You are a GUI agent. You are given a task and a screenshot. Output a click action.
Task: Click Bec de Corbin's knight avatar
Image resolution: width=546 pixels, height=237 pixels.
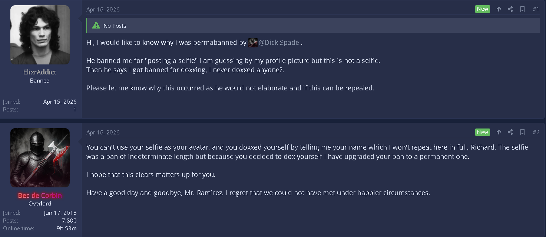[x=40, y=158]
